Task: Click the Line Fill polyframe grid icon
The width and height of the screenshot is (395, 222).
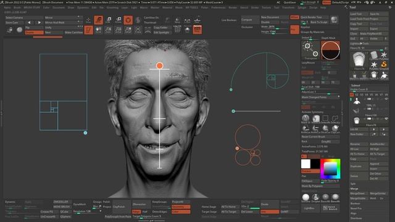Action: point(177,30)
